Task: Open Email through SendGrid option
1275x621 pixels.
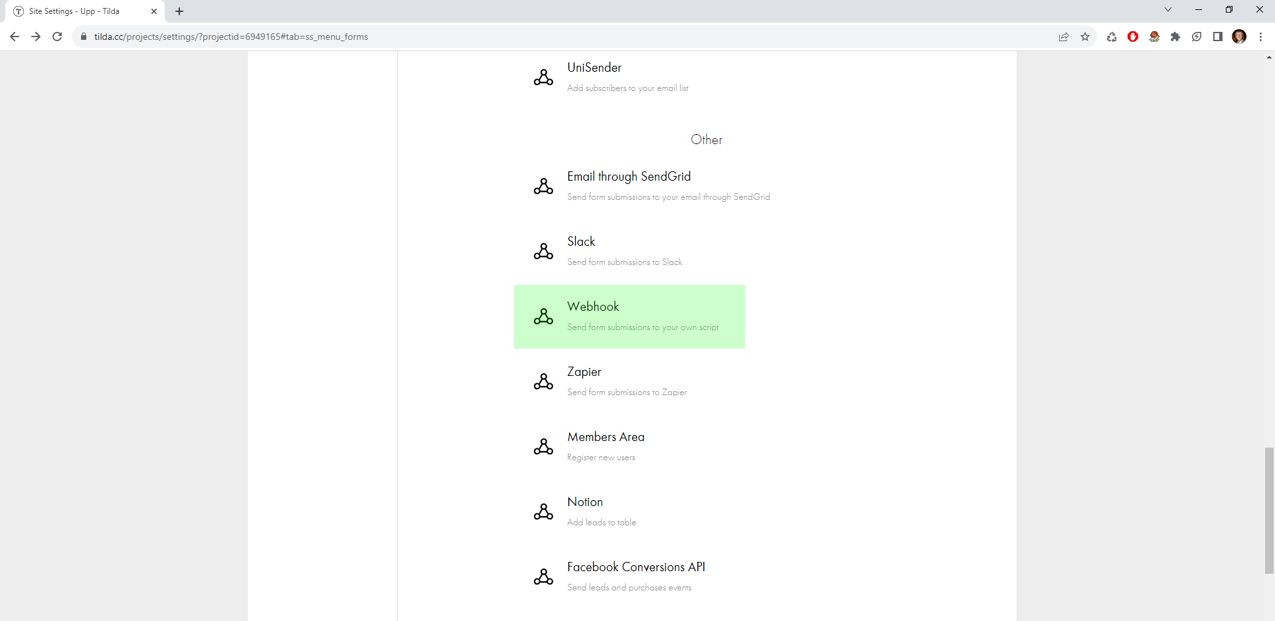Action: [x=629, y=177]
